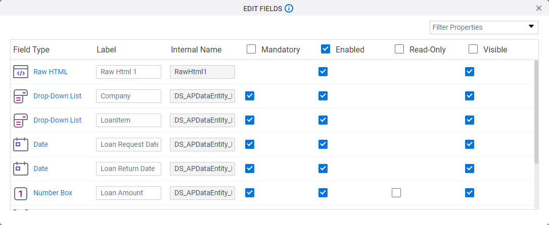549x225 pixels.
Task: Open Edit Fields info help icon
Action: [289, 9]
